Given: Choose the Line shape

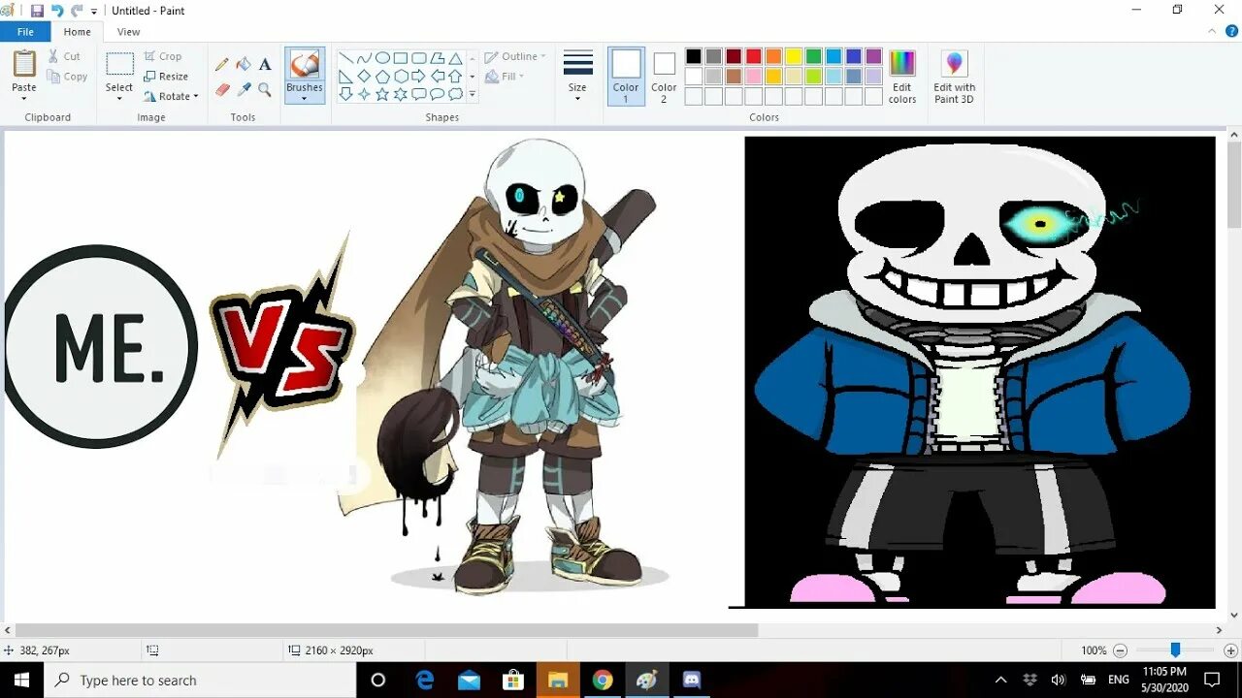Looking at the screenshot, I should tap(345, 58).
